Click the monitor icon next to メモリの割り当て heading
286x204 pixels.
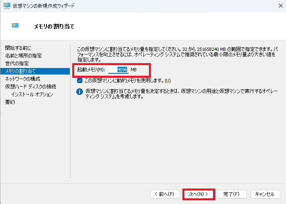point(15,26)
